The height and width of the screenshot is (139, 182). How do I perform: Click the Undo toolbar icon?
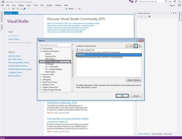pos(29,9)
